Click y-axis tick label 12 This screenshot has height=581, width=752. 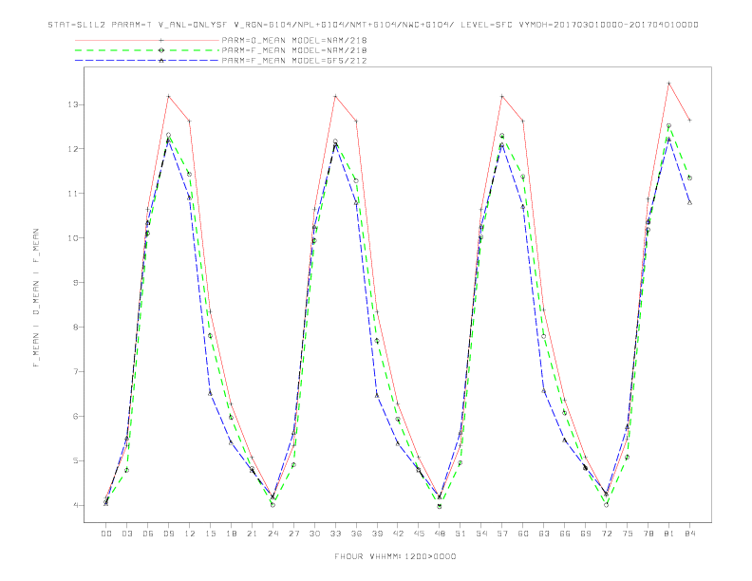point(73,149)
